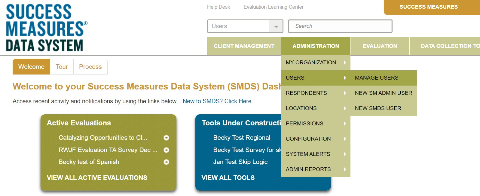Click the Success Measures gold button

pos(432,7)
